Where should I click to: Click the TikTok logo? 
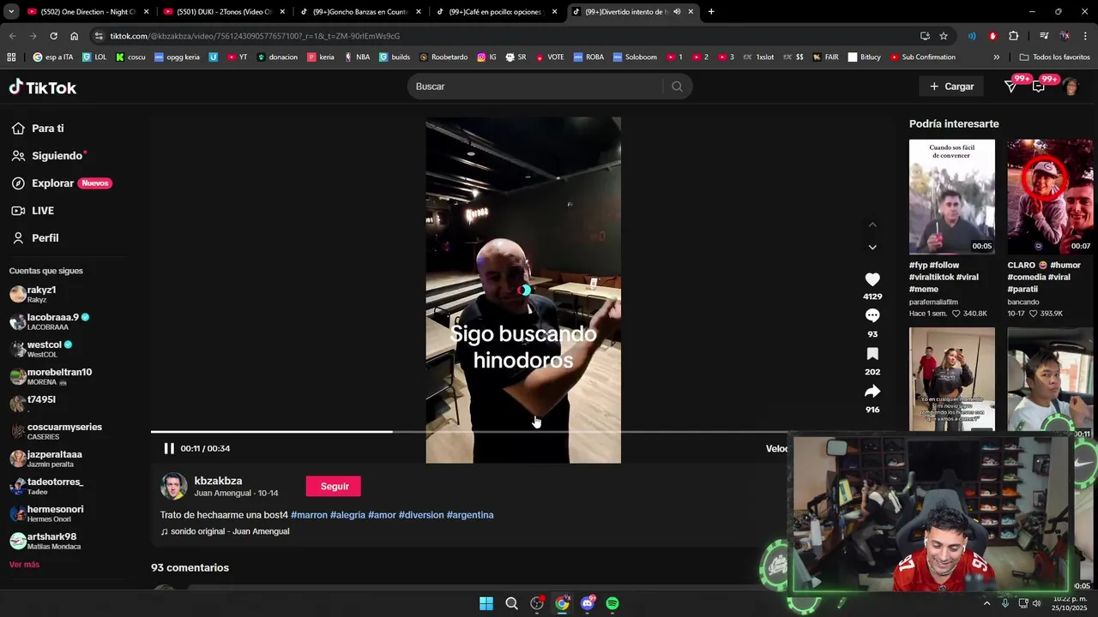coord(43,87)
